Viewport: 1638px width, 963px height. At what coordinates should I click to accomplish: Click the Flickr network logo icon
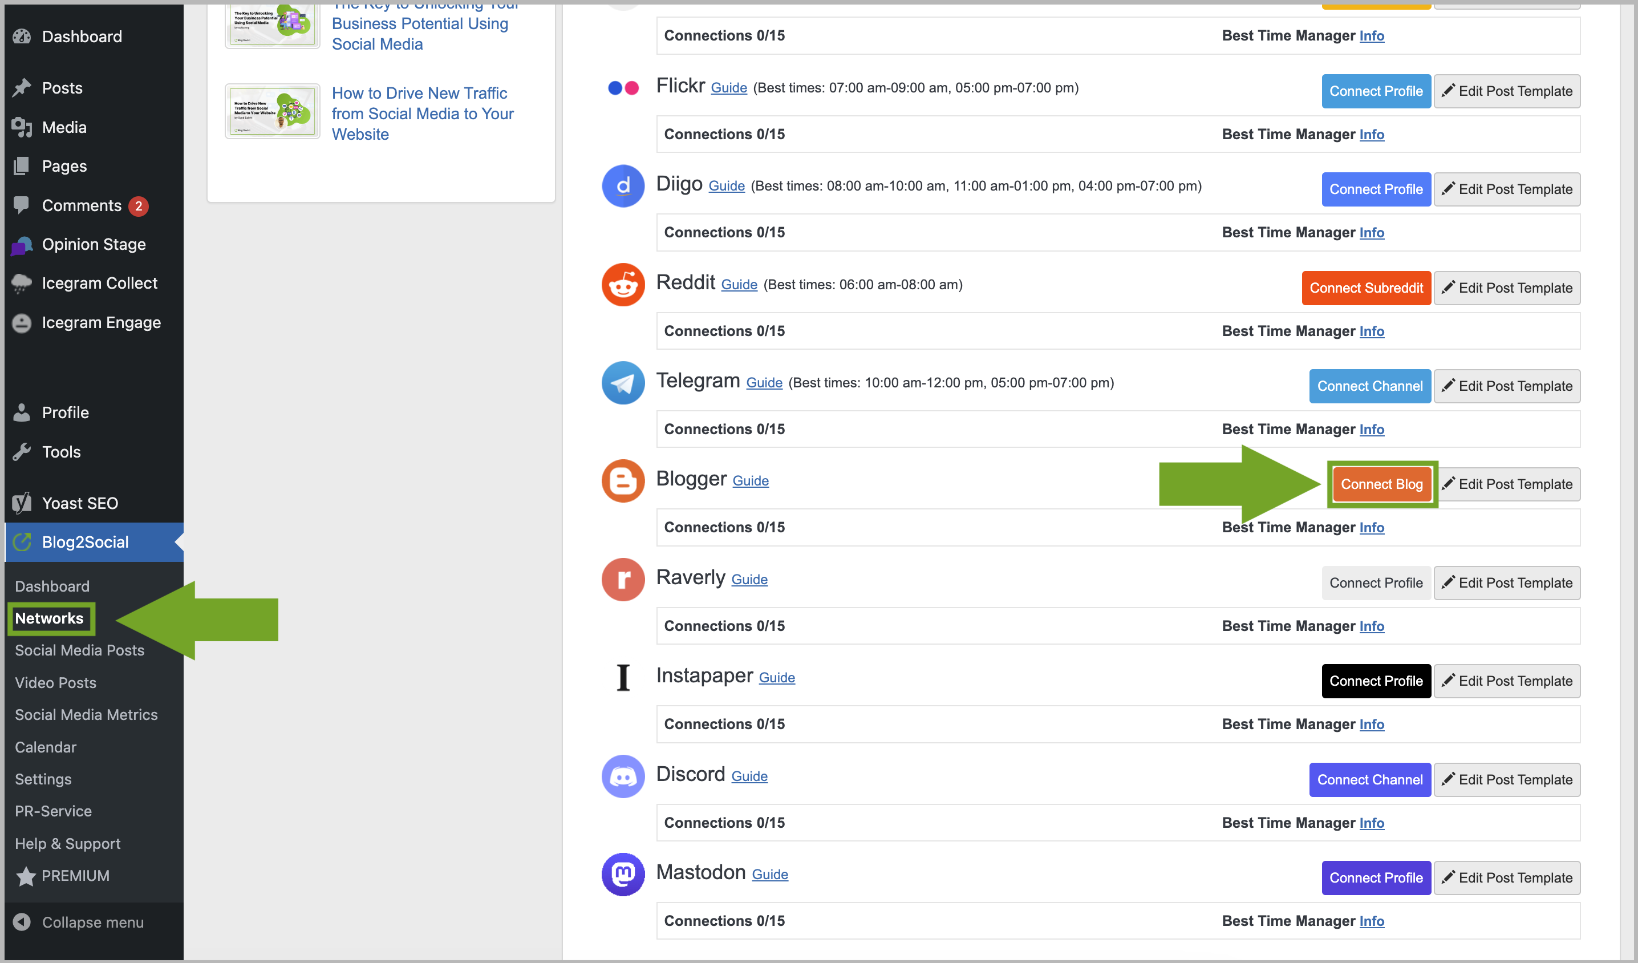point(623,88)
